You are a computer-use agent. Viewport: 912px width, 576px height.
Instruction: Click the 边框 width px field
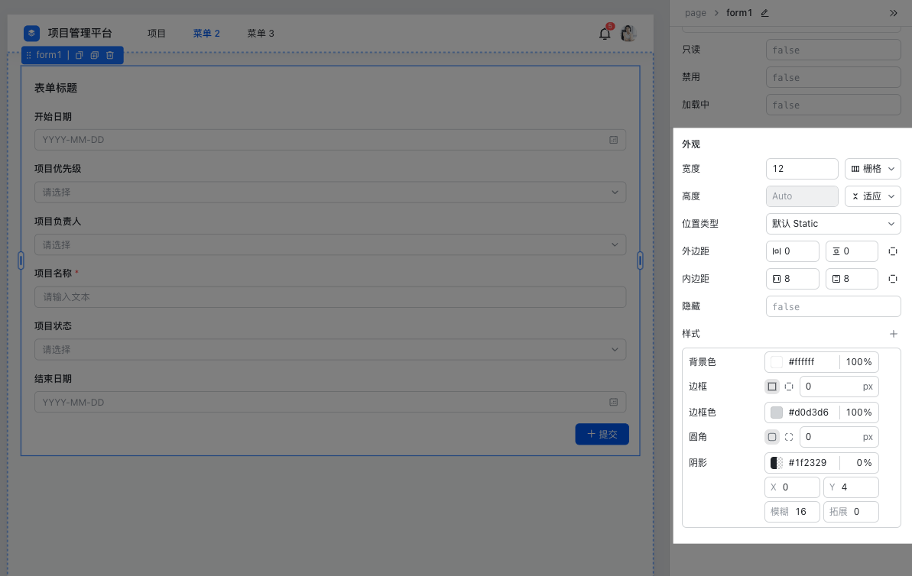839,387
